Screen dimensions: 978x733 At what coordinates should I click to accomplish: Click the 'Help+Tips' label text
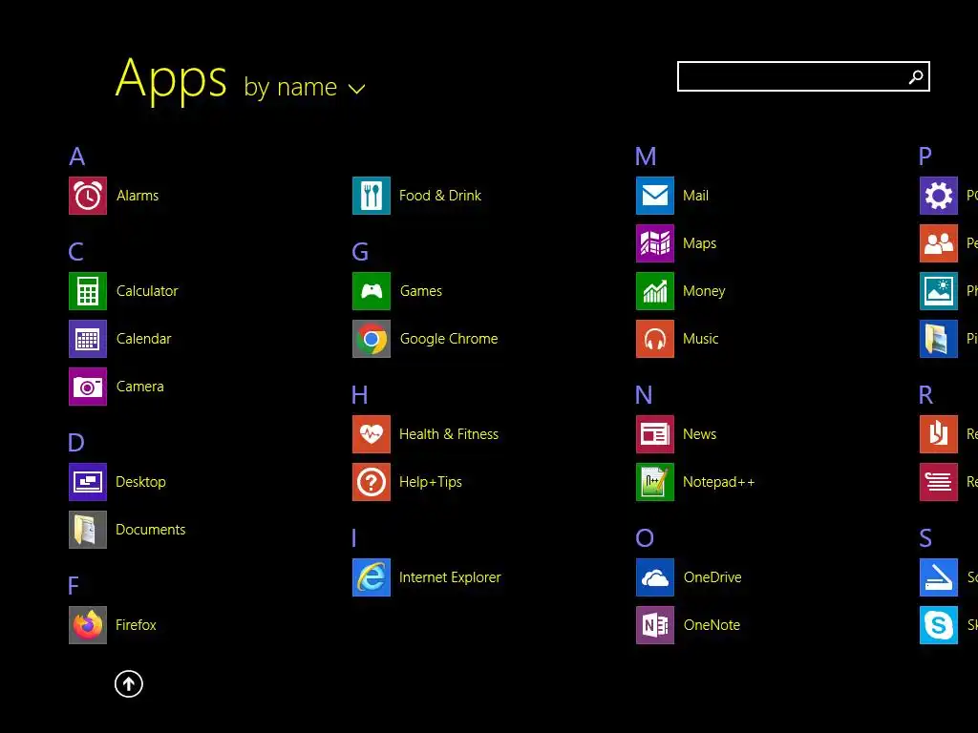pos(431,482)
